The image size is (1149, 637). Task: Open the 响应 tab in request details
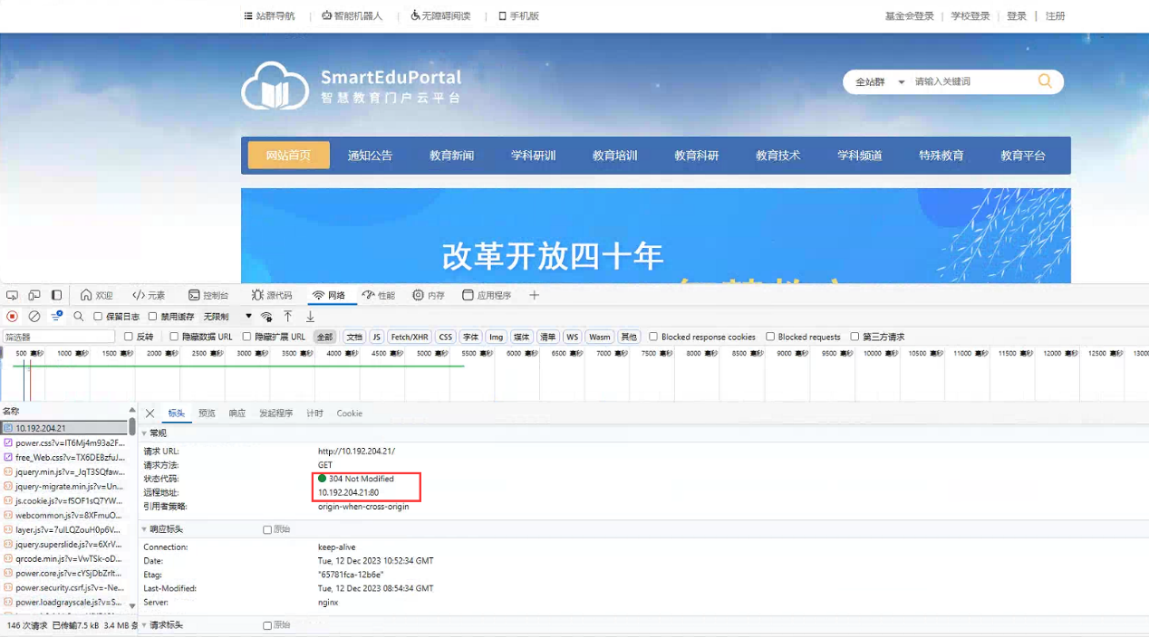coord(237,414)
